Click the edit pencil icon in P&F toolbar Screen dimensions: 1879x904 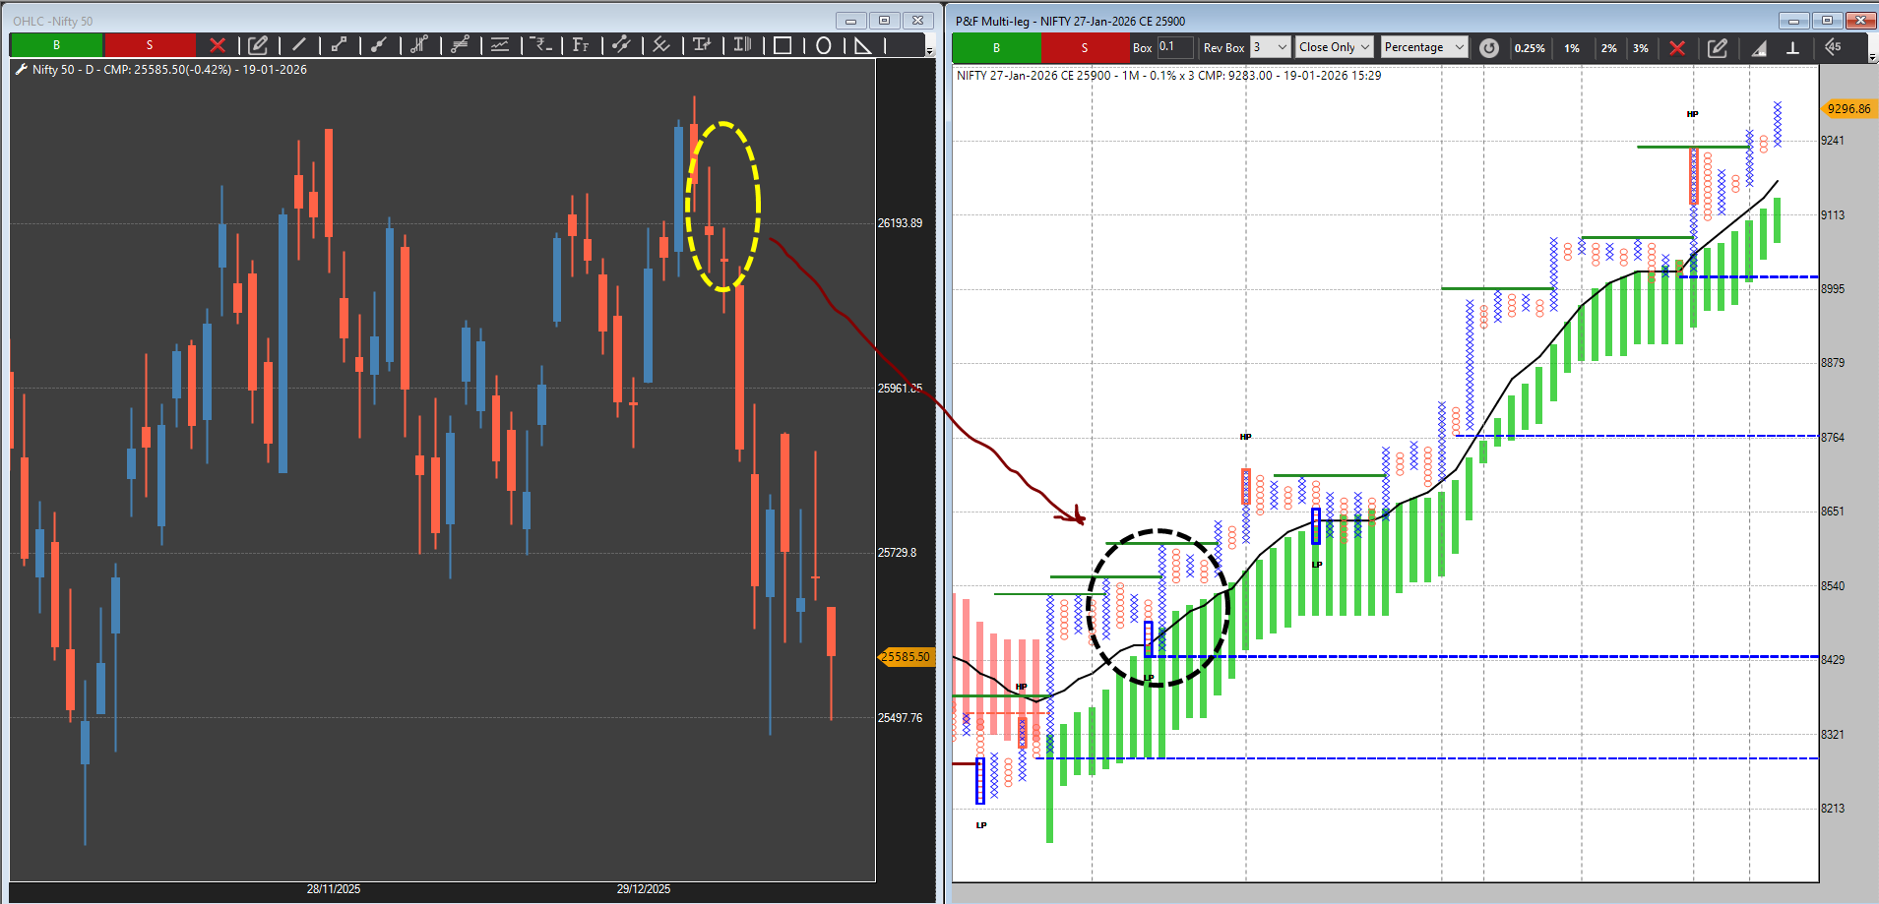click(1717, 47)
